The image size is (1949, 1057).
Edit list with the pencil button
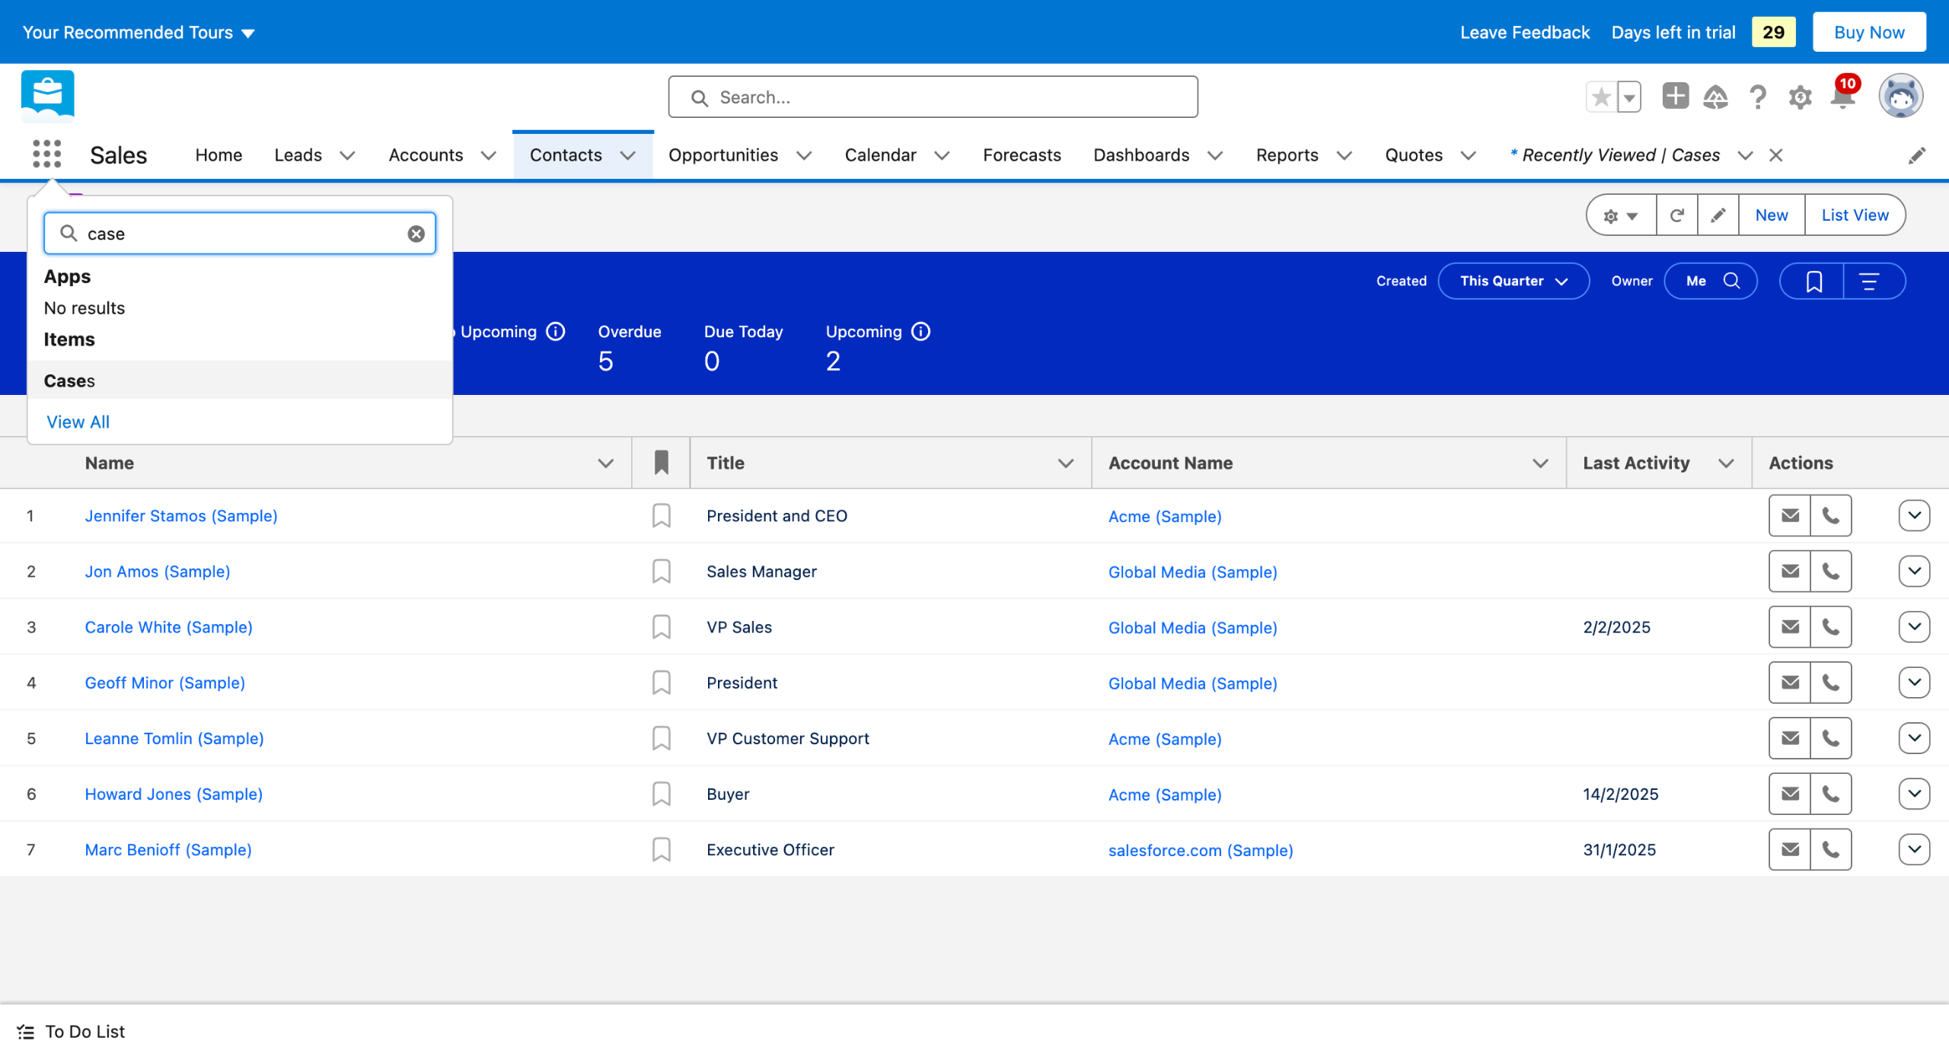(1718, 215)
